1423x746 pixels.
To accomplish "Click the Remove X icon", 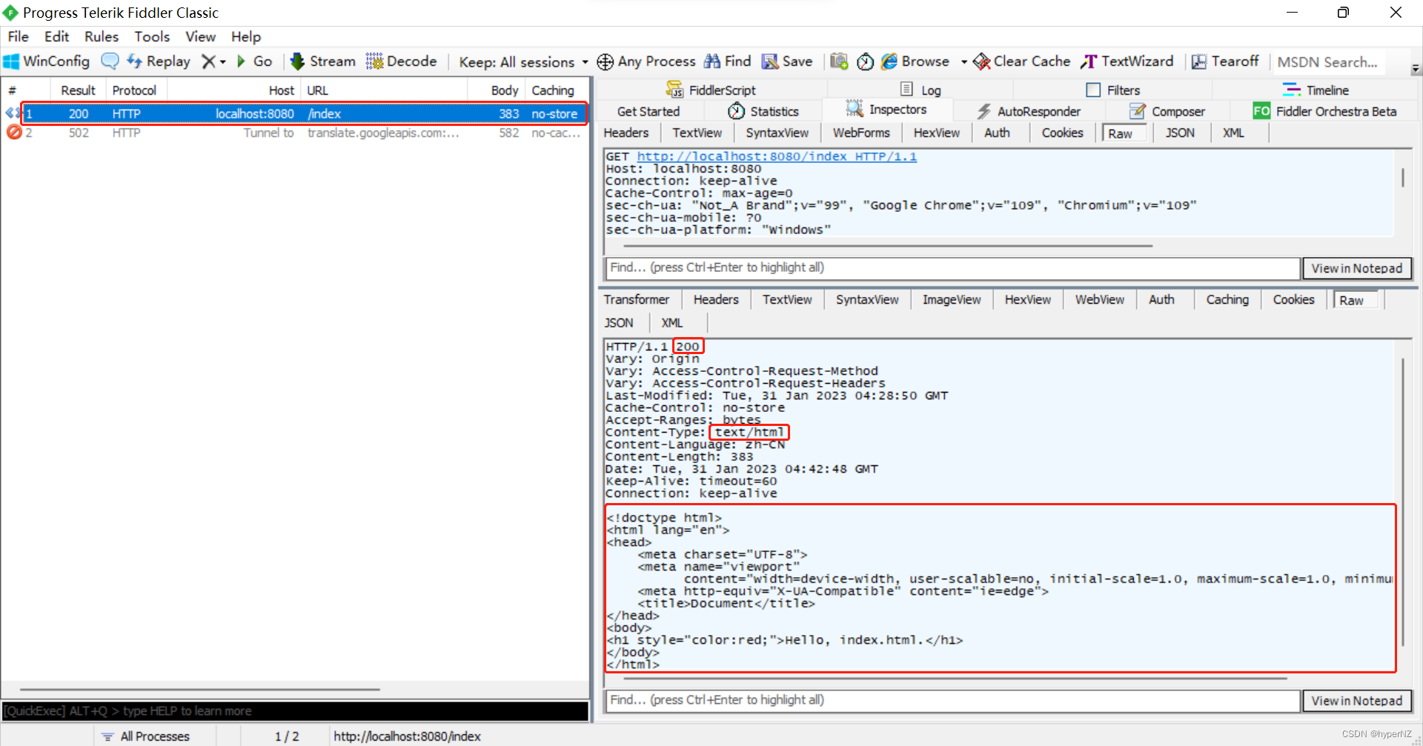I will [208, 61].
